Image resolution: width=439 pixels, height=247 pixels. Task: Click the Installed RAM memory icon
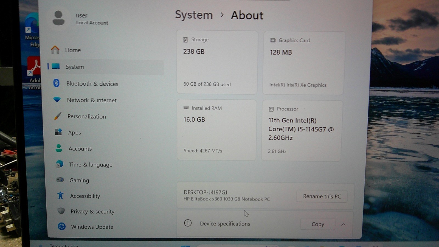click(186, 108)
